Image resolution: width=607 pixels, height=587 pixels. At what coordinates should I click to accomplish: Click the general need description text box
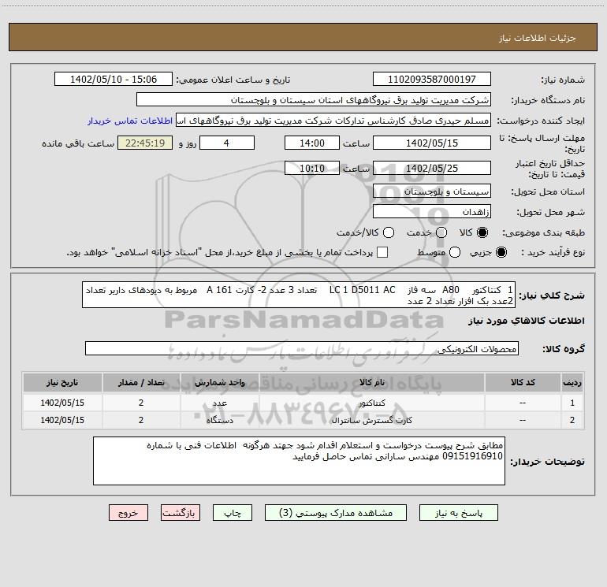[299, 295]
